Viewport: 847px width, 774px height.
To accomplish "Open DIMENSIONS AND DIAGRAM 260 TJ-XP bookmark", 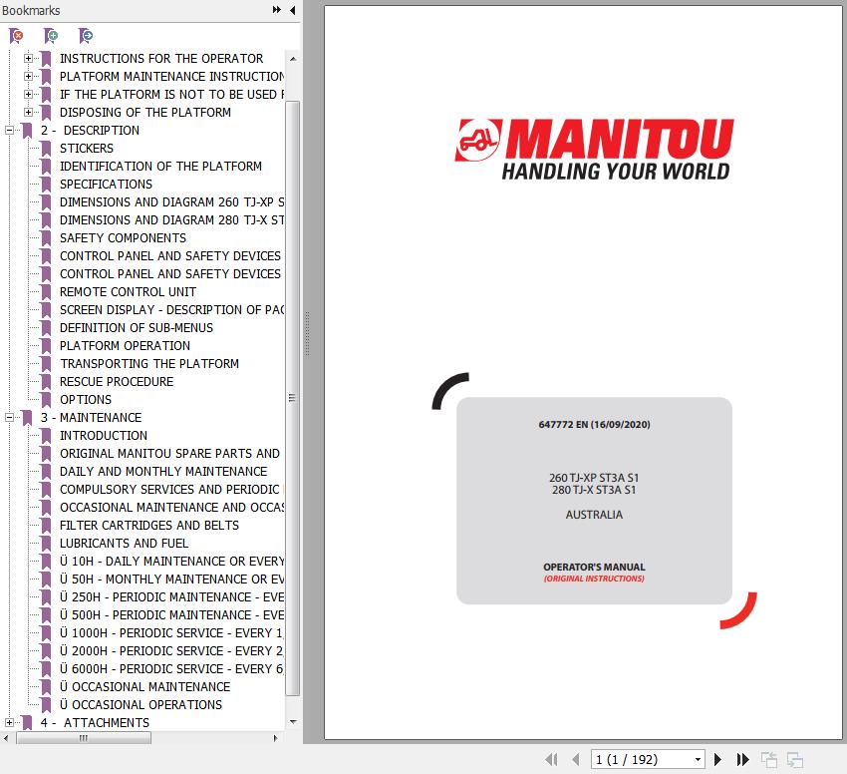I will coord(171,201).
